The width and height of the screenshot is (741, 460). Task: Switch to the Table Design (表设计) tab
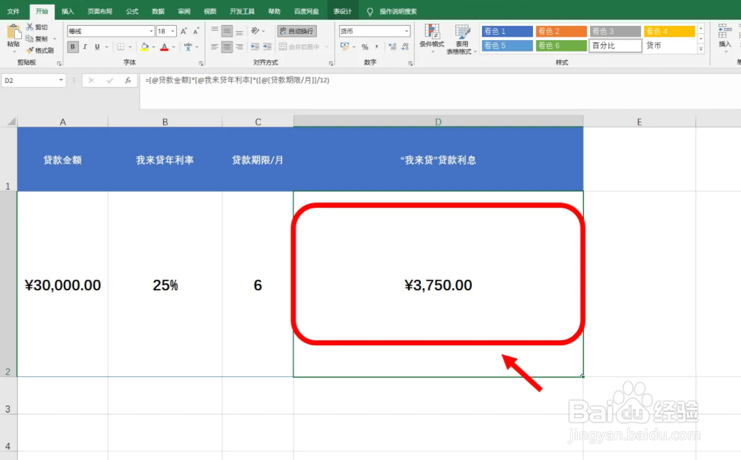342,12
